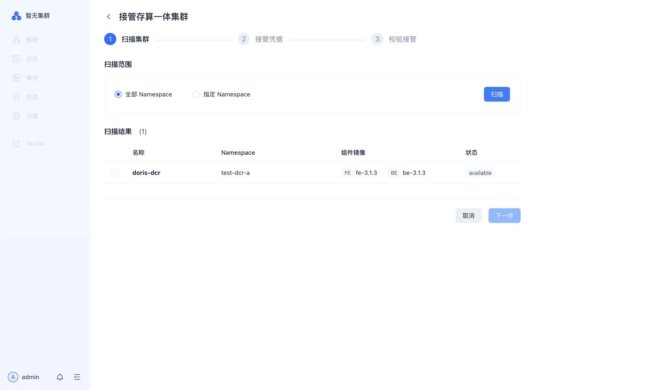Click the 扫描范围 heading

click(x=118, y=64)
